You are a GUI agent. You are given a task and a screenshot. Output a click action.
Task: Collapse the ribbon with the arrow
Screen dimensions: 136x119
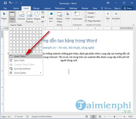pyautogui.click(x=133, y=25)
